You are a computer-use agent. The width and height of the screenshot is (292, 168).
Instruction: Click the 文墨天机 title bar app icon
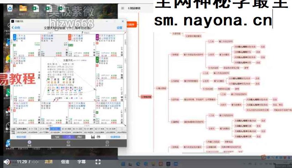tap(13, 21)
